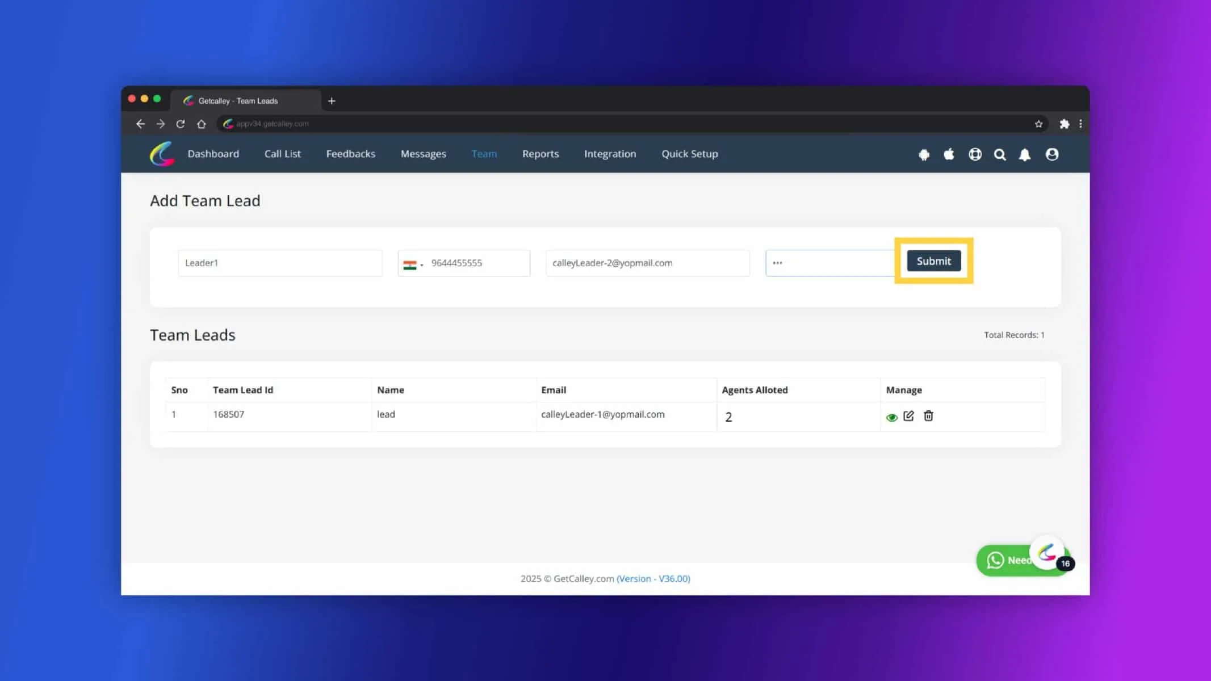The height and width of the screenshot is (681, 1211).
Task: Go to Dashboard menu
Action: click(213, 154)
